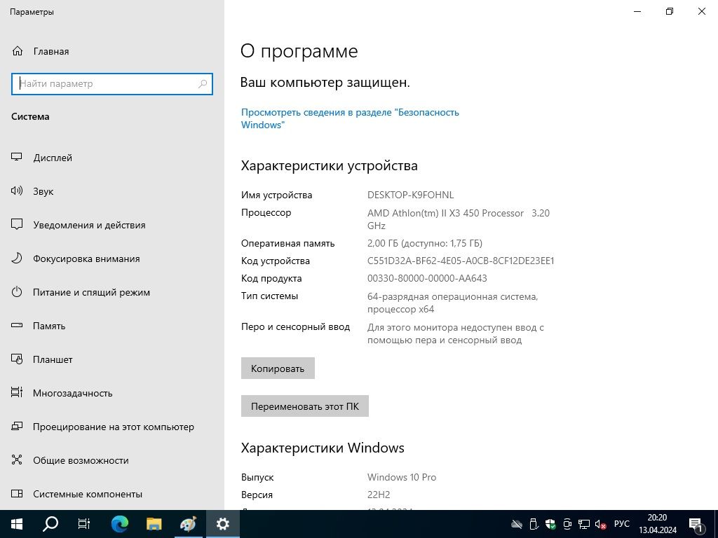Focus the Найти параметр search field
The width and height of the screenshot is (718, 538).
point(111,84)
